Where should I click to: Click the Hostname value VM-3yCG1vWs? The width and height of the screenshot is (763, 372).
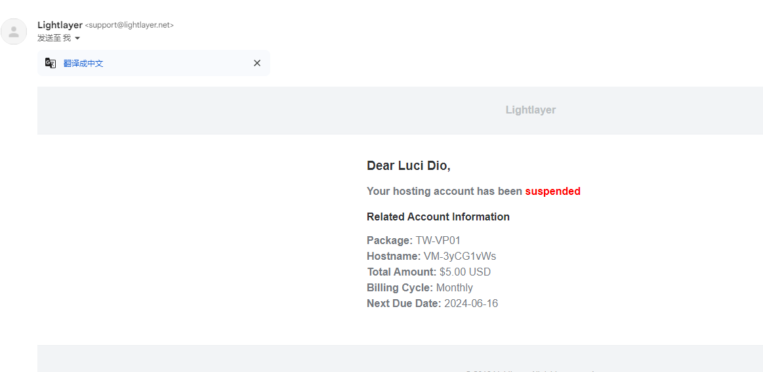(x=460, y=256)
